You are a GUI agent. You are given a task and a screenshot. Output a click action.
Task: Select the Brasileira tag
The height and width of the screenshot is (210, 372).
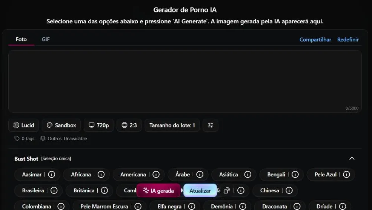pos(33,190)
